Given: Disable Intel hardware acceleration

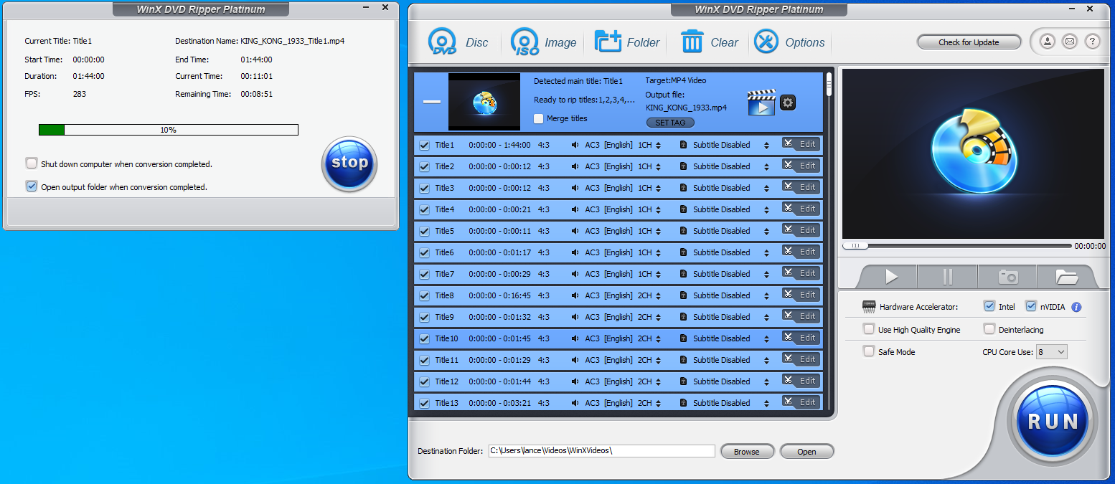Looking at the screenshot, I should point(990,306).
